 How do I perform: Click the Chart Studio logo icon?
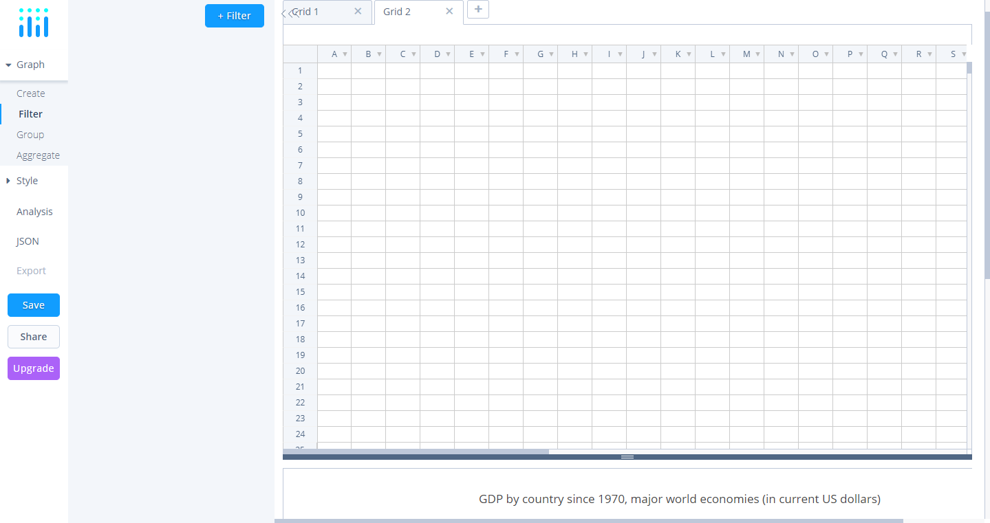34,23
